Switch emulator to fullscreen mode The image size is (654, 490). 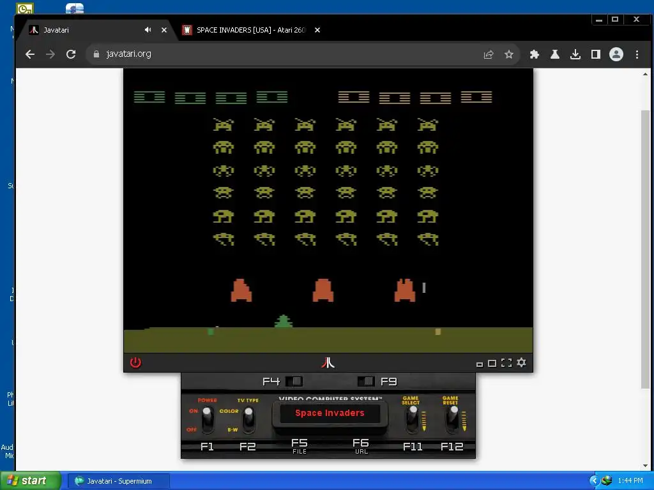[506, 363]
